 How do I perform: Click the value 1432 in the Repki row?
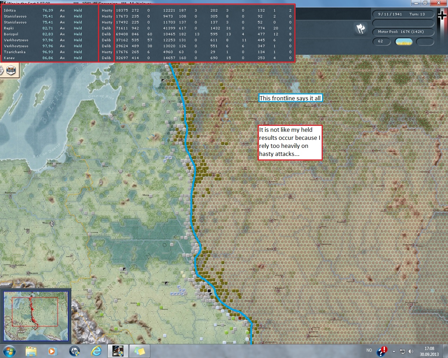(215, 28)
